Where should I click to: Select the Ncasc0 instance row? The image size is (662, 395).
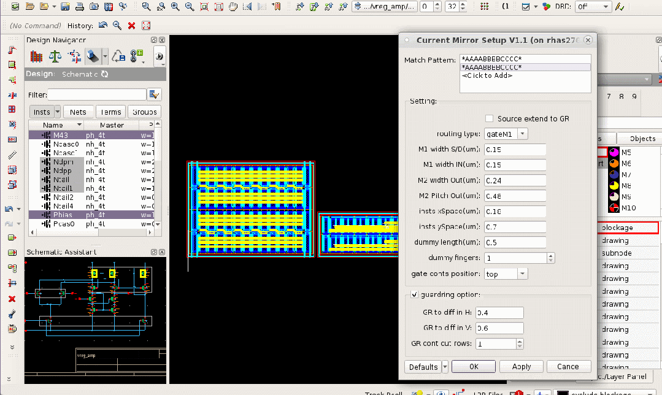pyautogui.click(x=91, y=144)
